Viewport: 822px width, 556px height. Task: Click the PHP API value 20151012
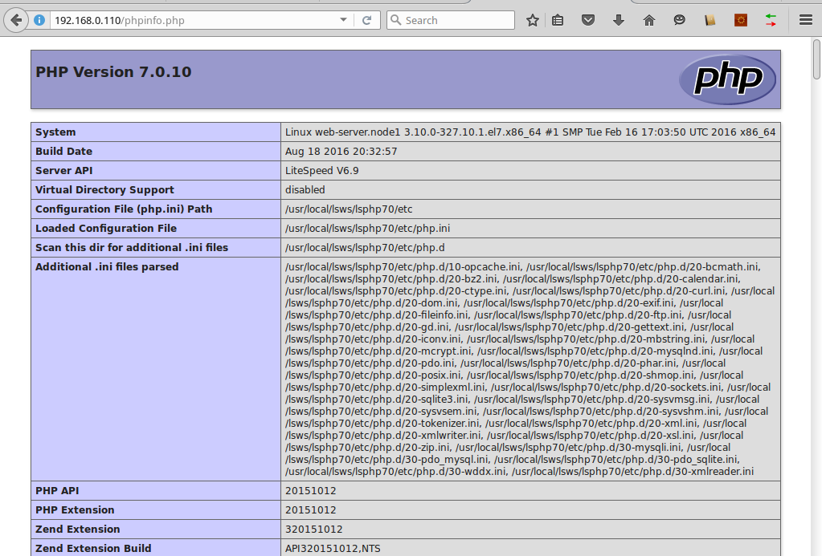[311, 491]
